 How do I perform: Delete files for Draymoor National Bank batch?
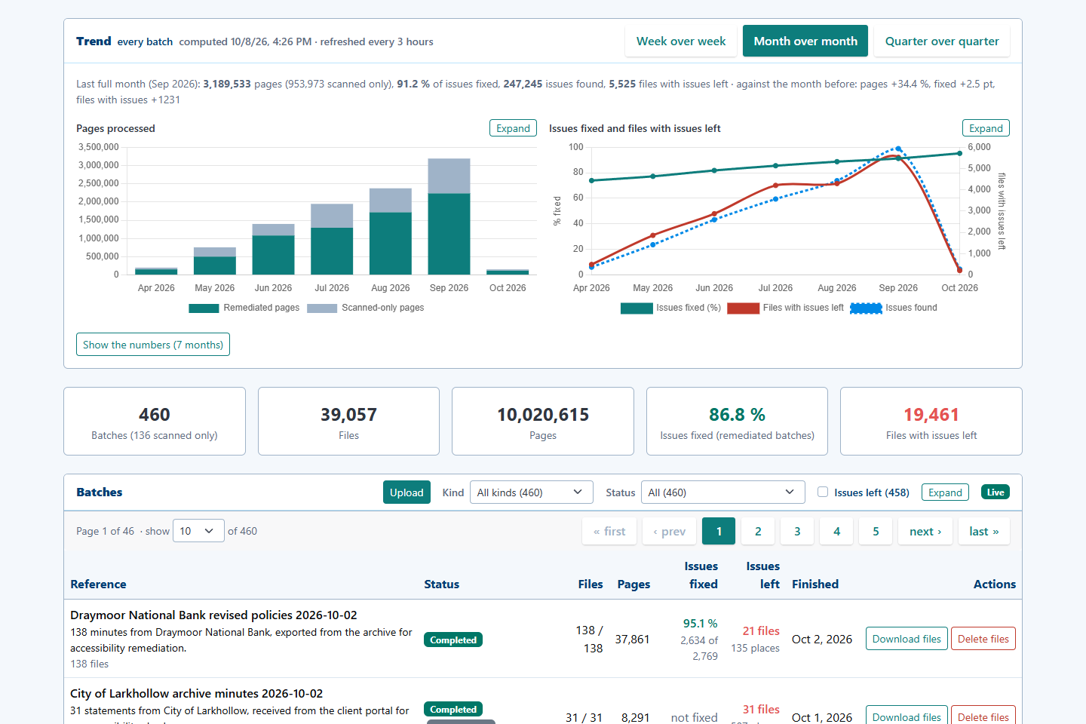[983, 639]
